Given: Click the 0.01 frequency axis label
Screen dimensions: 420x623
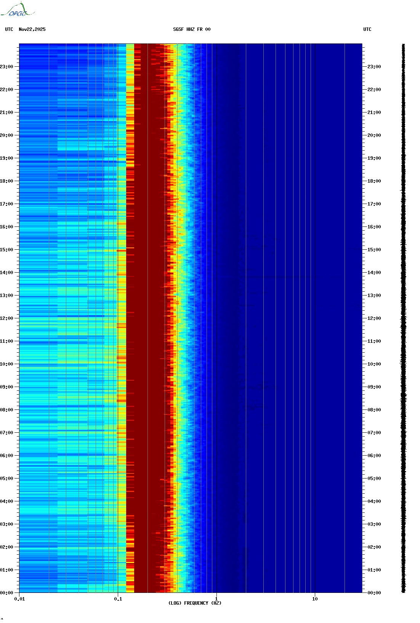Looking at the screenshot, I should point(19,599).
